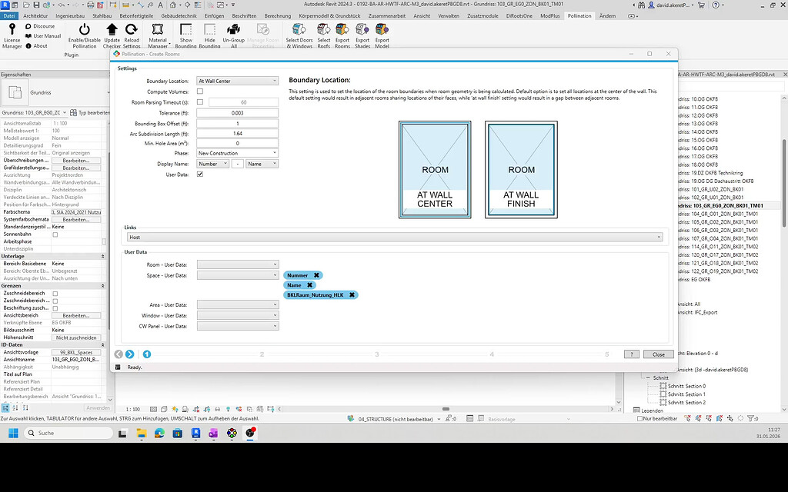The height and width of the screenshot is (492, 788).
Task: Open the Discourse link
Action: click(x=40, y=26)
